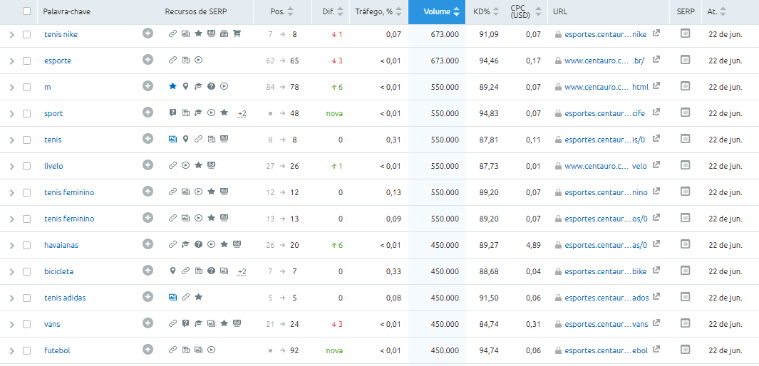Expand the vans row chevron
Screen dimensions: 759x366
12,325
